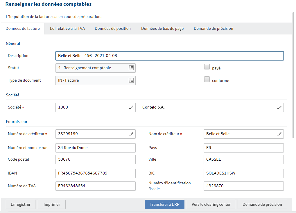
Task: Click the Imprimer button
Action: [x=52, y=204]
